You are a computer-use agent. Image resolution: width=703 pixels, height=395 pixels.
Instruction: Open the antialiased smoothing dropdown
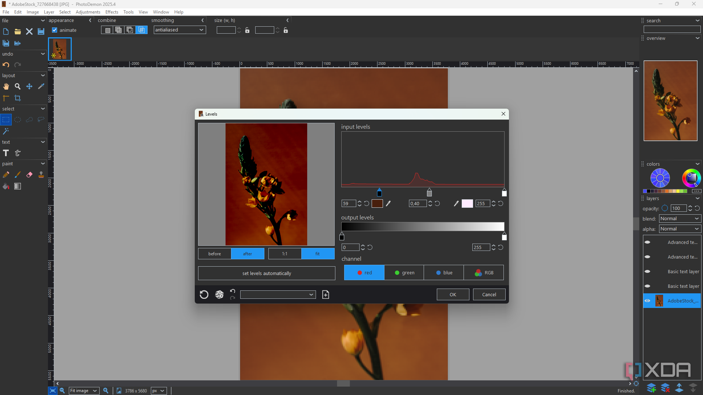point(179,30)
